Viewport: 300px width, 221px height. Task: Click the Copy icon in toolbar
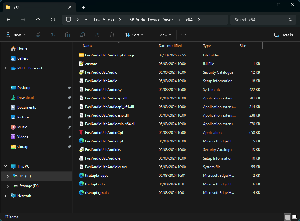(x=53, y=35)
